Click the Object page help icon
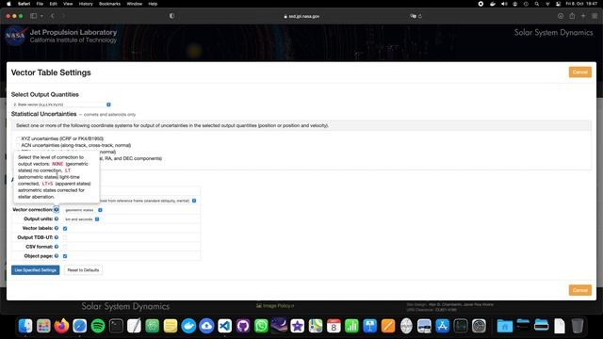The image size is (603, 339). pyautogui.click(x=57, y=256)
